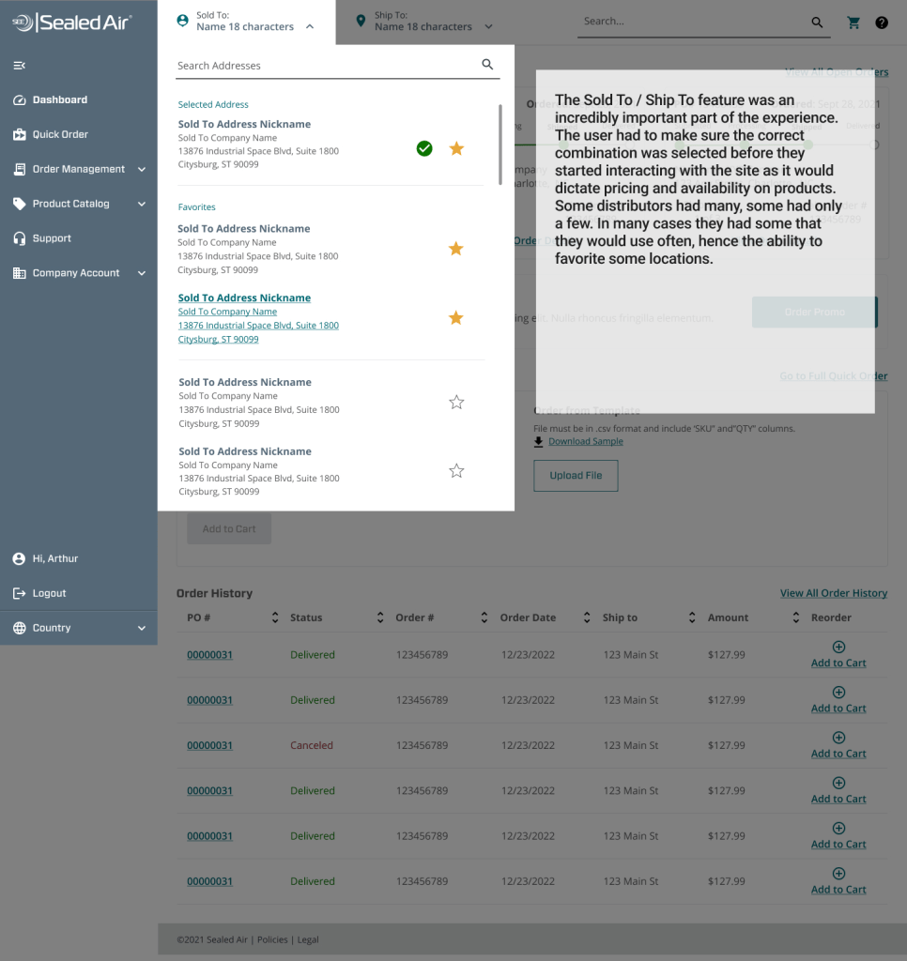
Task: Collapse the sidebar with the menu icon
Action: pyautogui.click(x=19, y=65)
